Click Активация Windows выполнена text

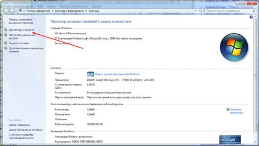[74, 137]
